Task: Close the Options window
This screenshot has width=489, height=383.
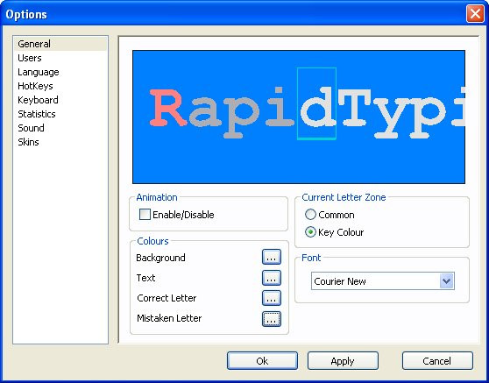Action: pyautogui.click(x=475, y=14)
